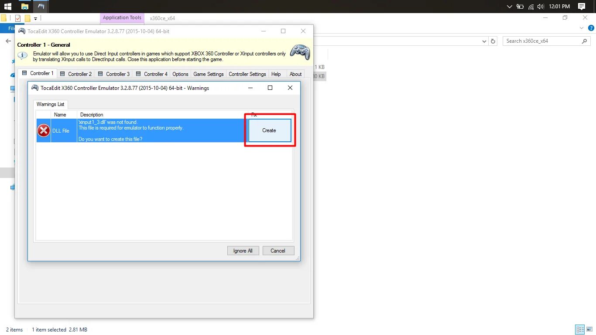Click the "1 KB" file size in Explorer
Screen dimensions: 596x335
click(320, 67)
